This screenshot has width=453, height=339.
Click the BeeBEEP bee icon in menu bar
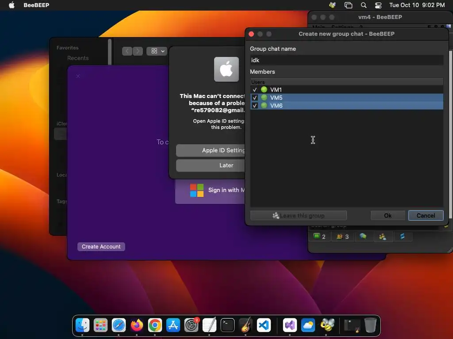tap(332, 5)
